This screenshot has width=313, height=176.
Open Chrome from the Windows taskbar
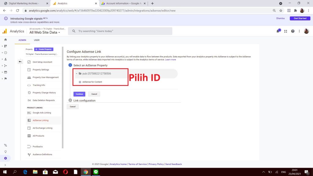point(86,172)
